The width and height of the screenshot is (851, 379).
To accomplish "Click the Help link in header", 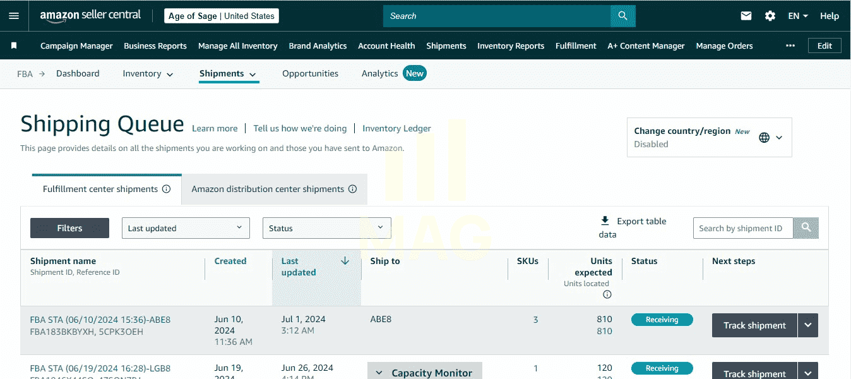I will click(830, 16).
